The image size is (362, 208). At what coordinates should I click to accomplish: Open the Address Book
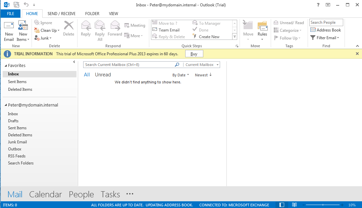coord(326,30)
